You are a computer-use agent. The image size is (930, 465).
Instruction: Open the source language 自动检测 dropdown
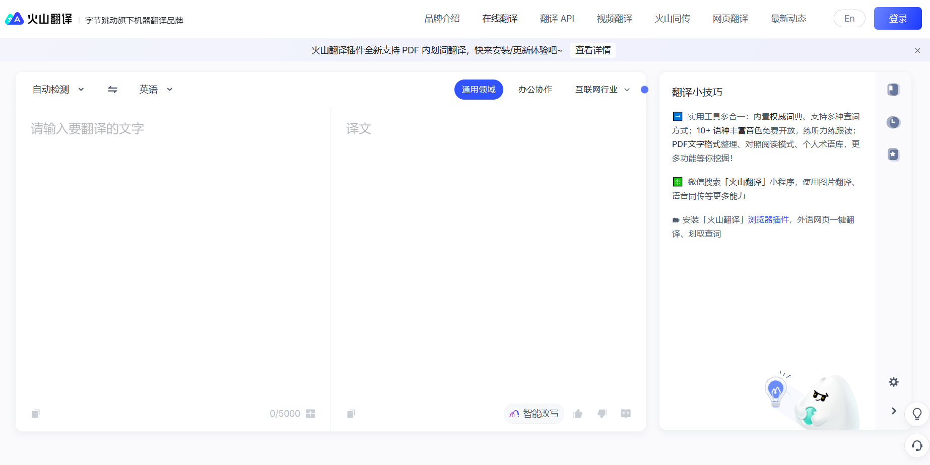pyautogui.click(x=57, y=89)
